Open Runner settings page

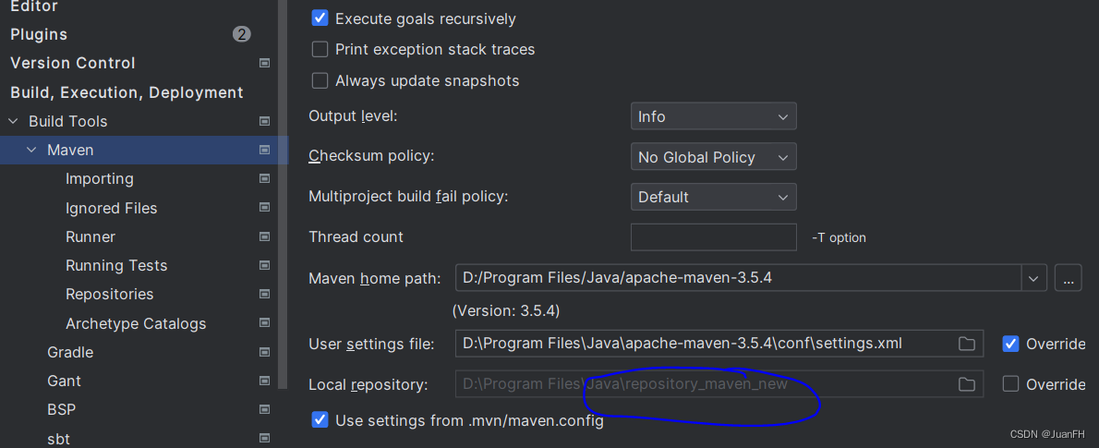91,237
